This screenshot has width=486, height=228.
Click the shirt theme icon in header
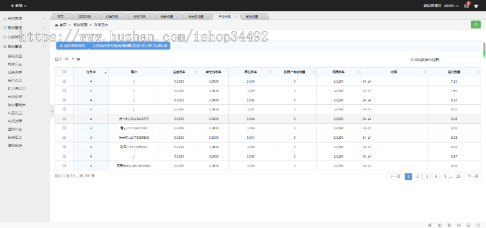click(476, 5)
